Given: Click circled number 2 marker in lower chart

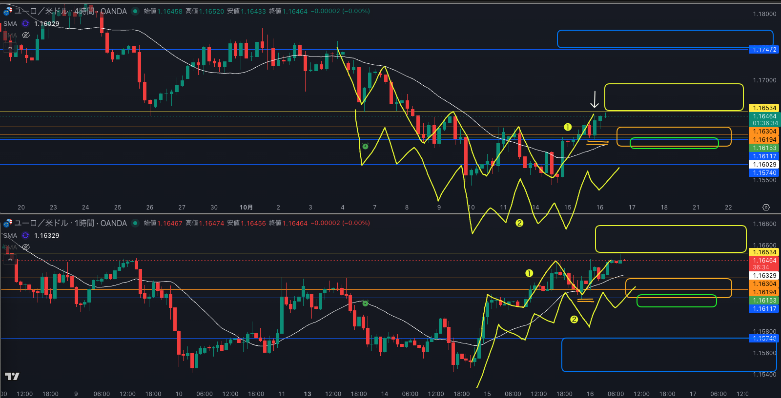Looking at the screenshot, I should (x=574, y=320).
